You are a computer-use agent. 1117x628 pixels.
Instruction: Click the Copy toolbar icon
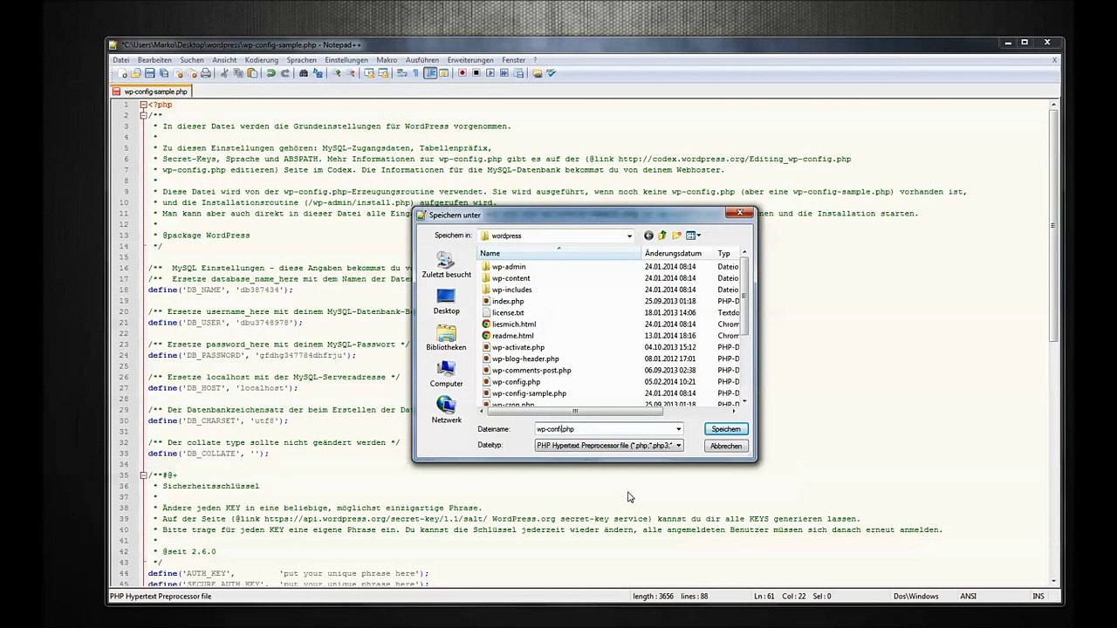coord(238,73)
